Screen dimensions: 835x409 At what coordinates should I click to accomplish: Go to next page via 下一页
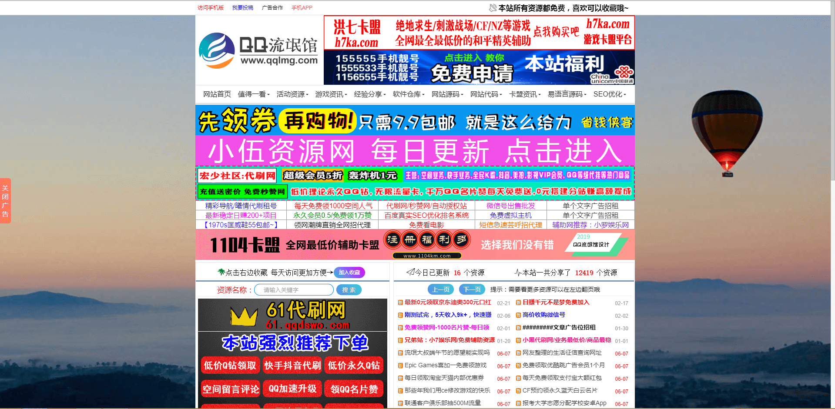tap(471, 289)
